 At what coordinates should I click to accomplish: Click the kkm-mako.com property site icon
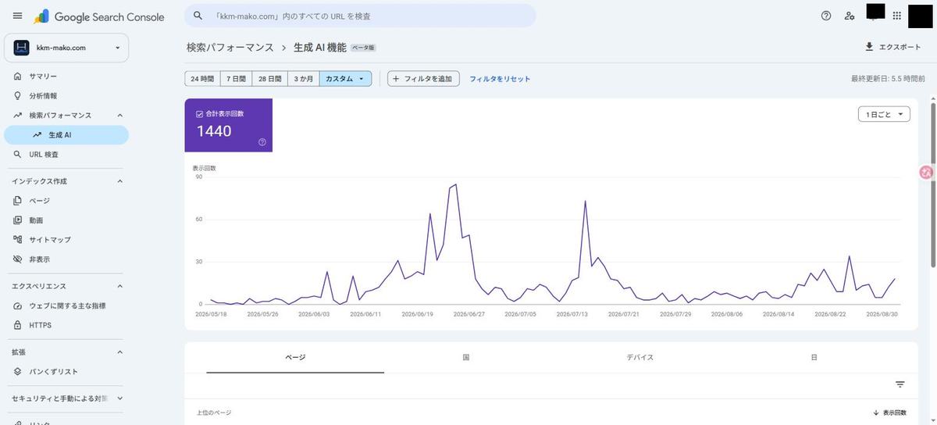point(21,48)
